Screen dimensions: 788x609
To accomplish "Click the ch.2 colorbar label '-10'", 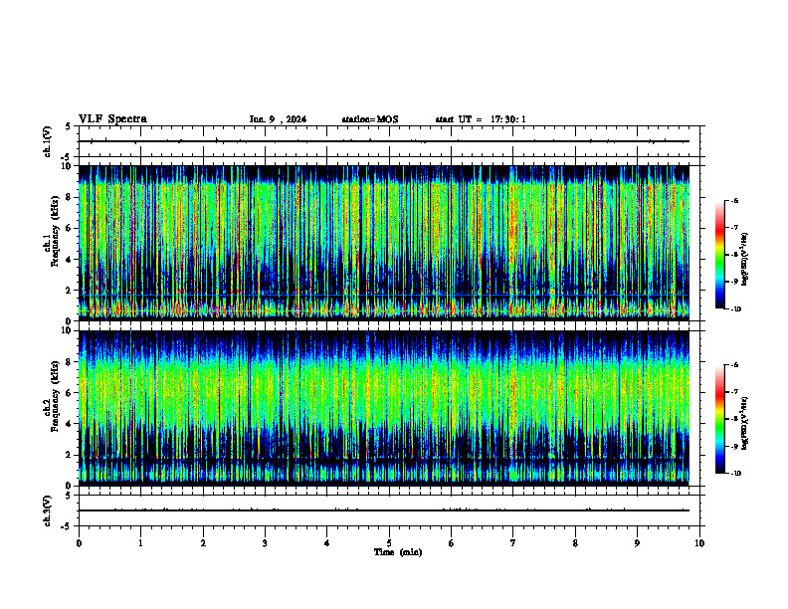I will [x=734, y=474].
